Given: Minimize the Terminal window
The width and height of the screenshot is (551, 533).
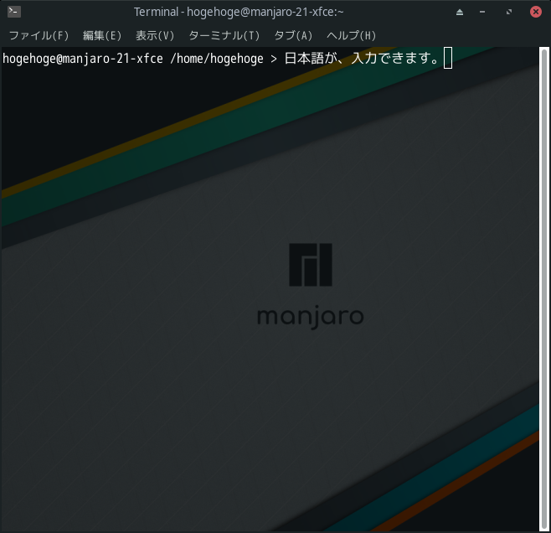Looking at the screenshot, I should pos(482,12).
